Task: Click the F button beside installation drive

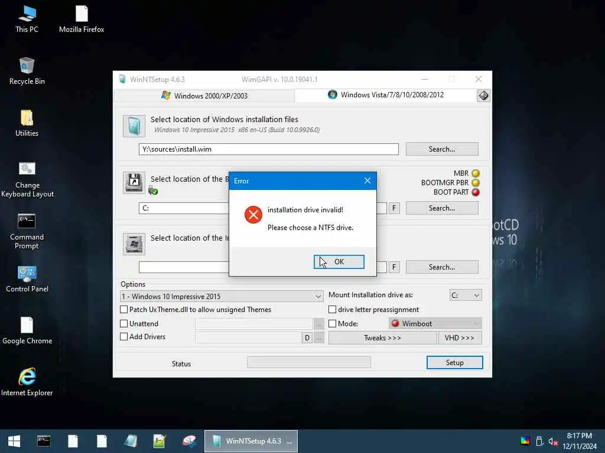Action: [x=394, y=267]
